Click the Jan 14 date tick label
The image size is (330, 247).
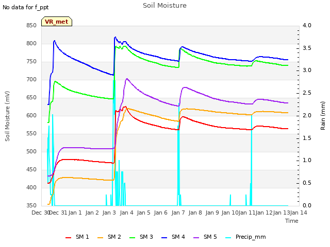(x=299, y=213)
